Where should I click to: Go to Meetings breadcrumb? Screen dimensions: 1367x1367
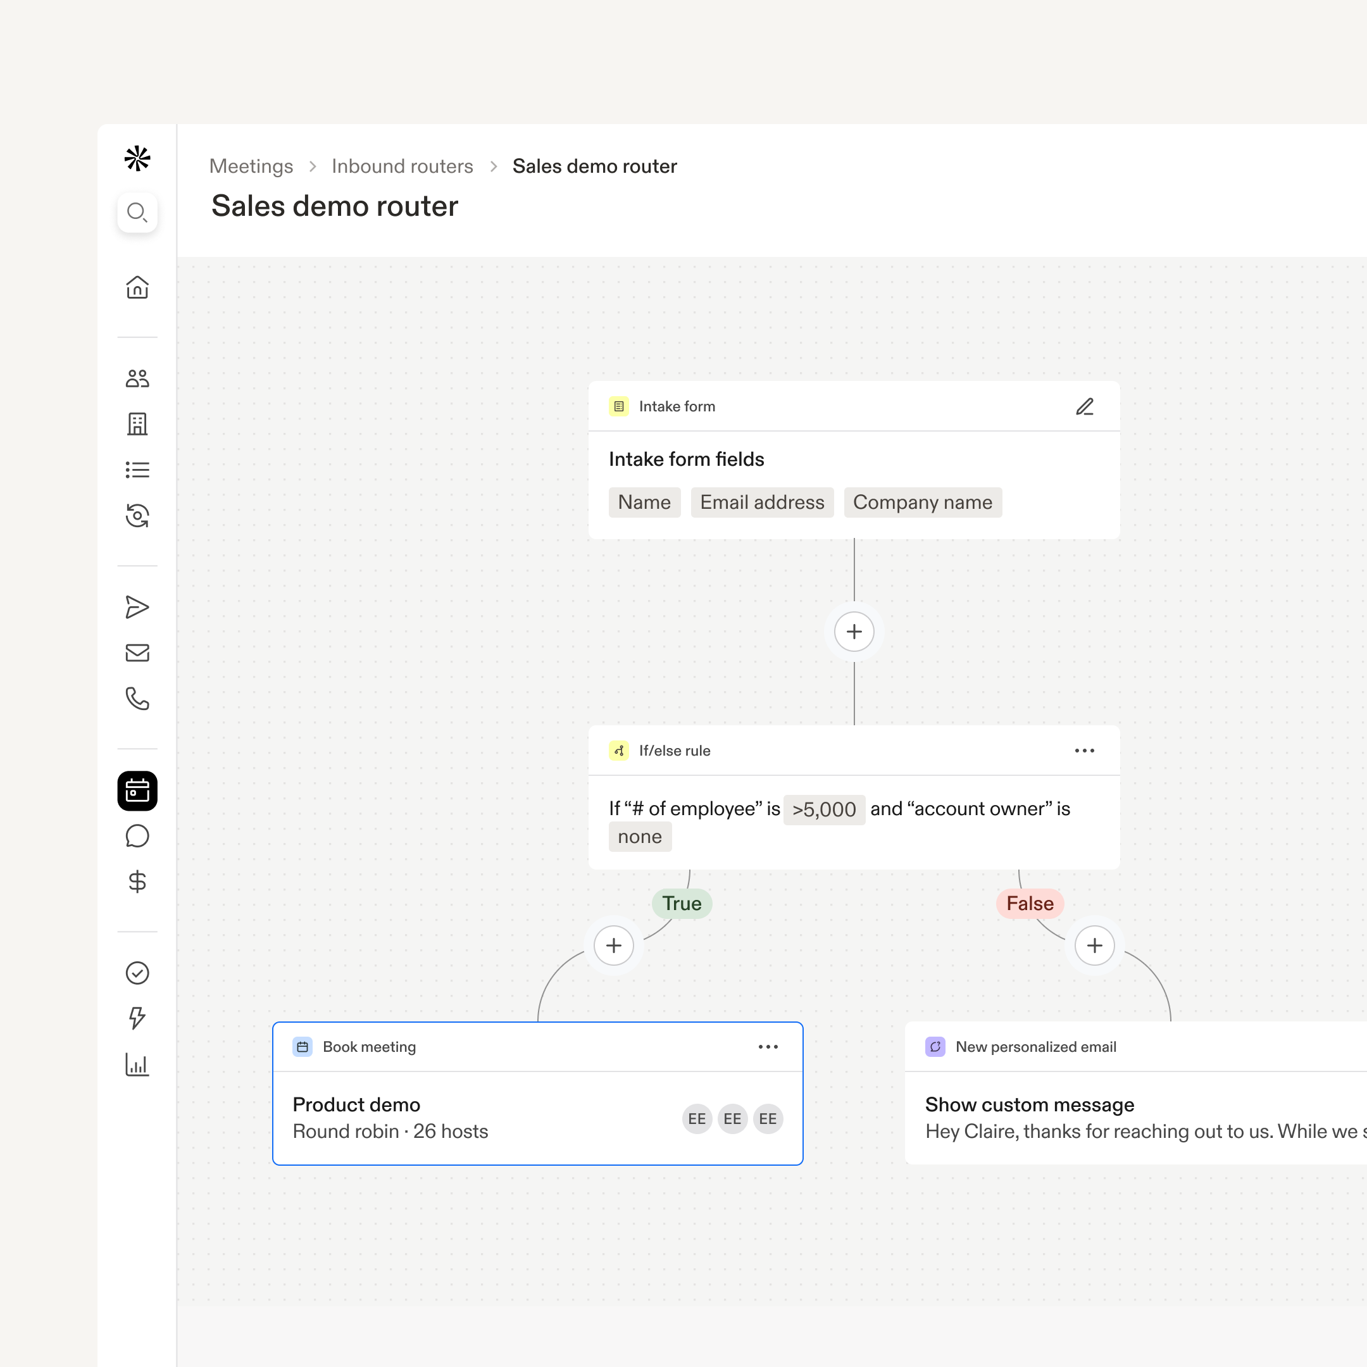[251, 166]
